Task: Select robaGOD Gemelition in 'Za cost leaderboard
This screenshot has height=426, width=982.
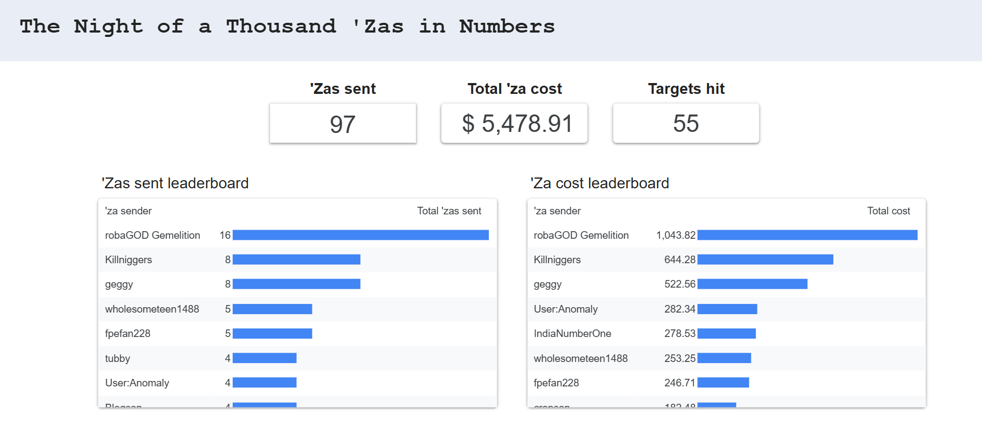Action: 581,236
